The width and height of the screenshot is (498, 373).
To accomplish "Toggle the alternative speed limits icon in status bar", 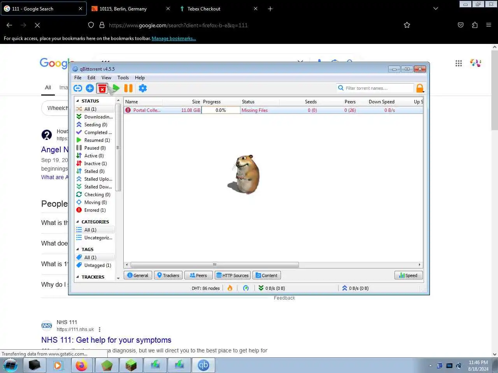I will 246,288.
